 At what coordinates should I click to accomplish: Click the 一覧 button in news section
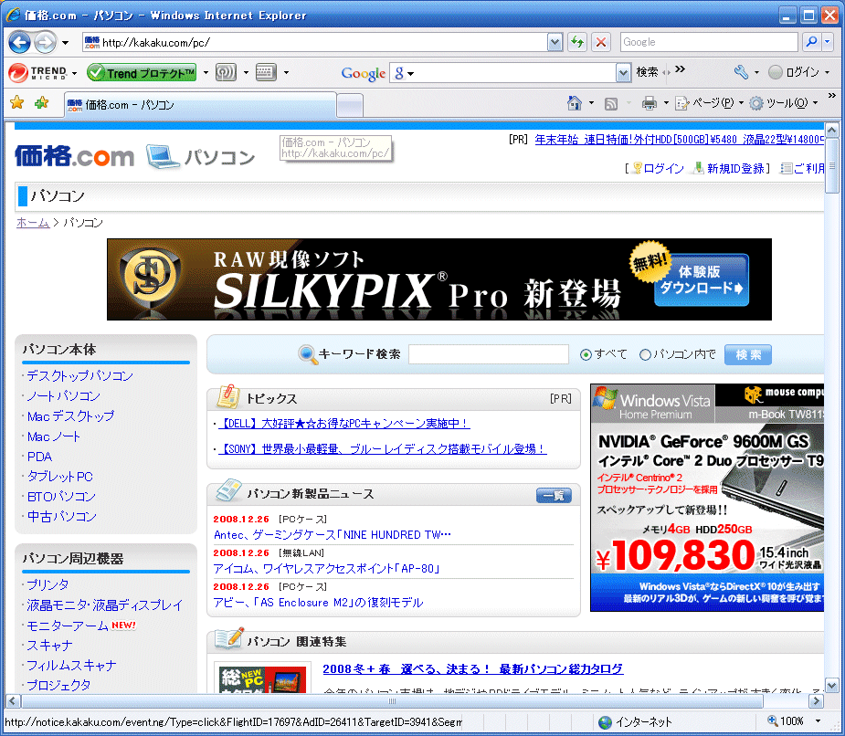pos(554,495)
